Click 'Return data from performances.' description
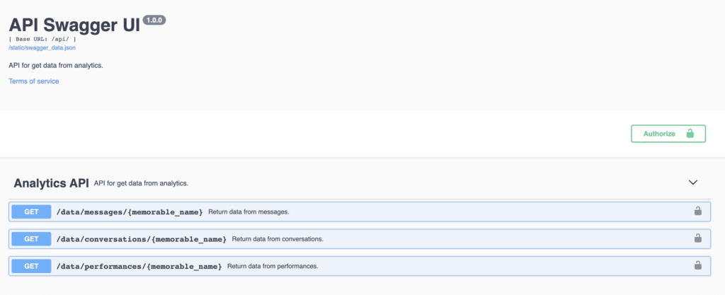The width and height of the screenshot is (725, 295). [273, 267]
